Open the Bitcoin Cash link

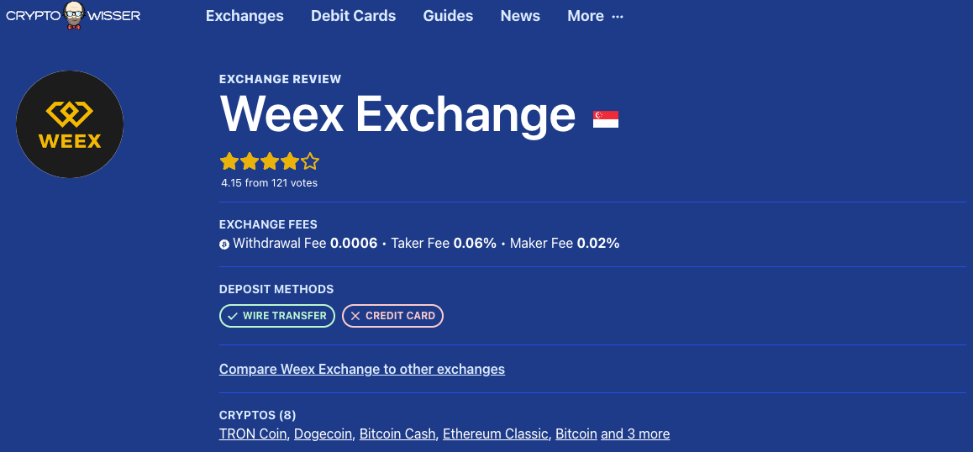coord(397,434)
